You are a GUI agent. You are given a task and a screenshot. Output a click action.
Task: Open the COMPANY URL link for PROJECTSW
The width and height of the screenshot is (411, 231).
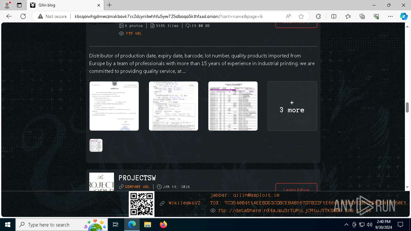point(137,187)
